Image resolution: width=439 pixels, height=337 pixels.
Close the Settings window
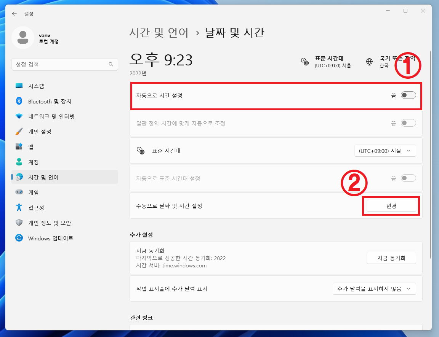423,11
